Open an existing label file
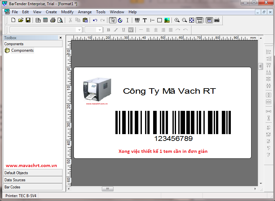Viewport: 275px width, 201px height. [x=21, y=20]
